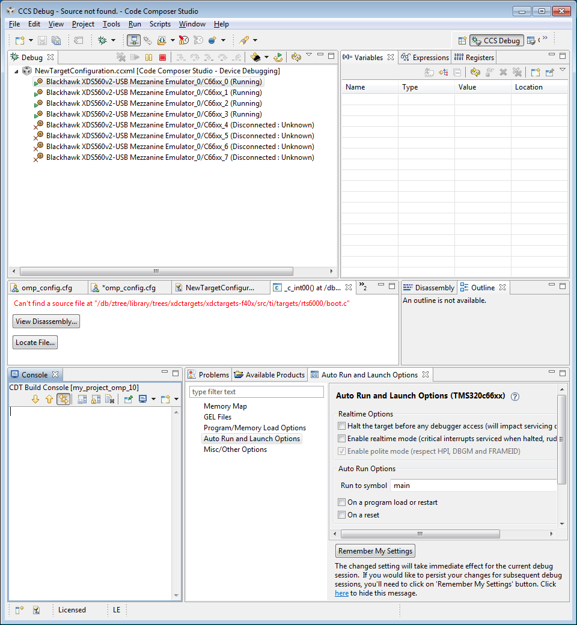Switch to the Disassembly tab
Viewport: 577px width, 625px height.
pyautogui.click(x=429, y=288)
